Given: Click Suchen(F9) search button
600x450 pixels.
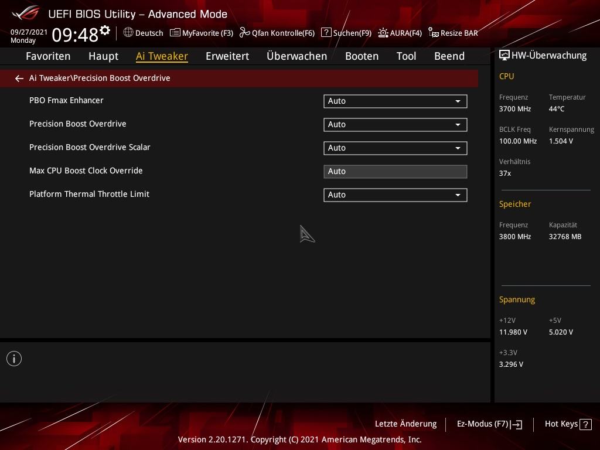Looking at the screenshot, I should (x=346, y=33).
